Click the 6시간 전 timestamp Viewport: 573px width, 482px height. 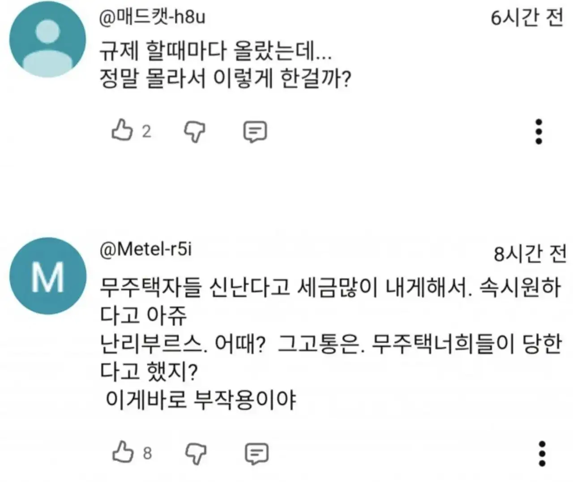[x=527, y=18]
